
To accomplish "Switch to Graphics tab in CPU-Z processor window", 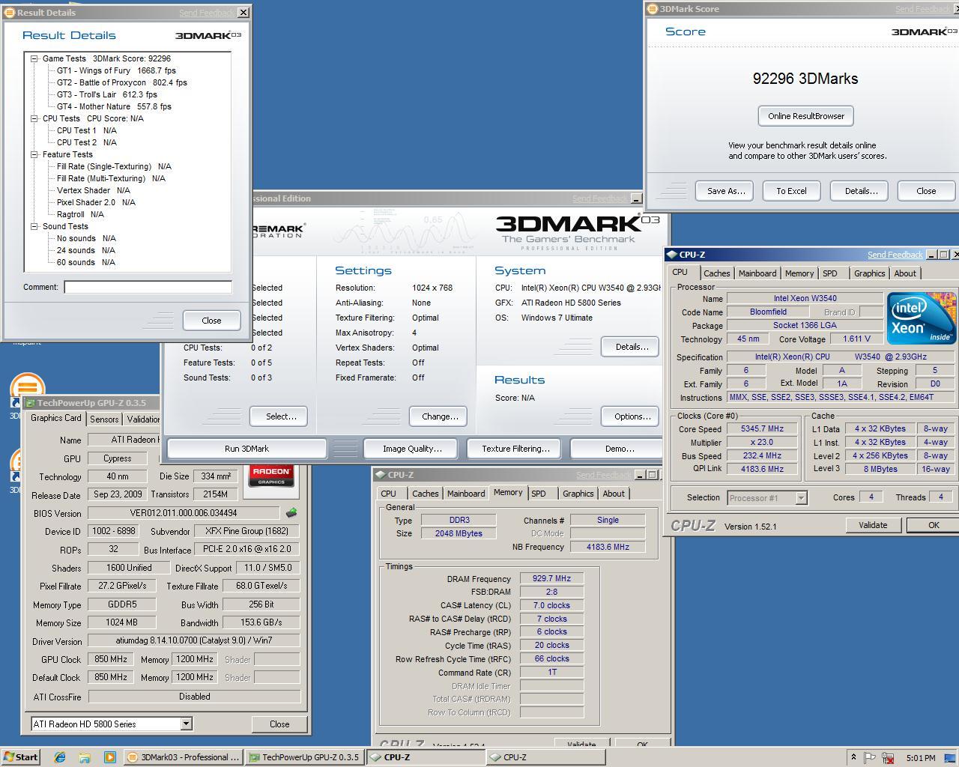I will [x=869, y=273].
